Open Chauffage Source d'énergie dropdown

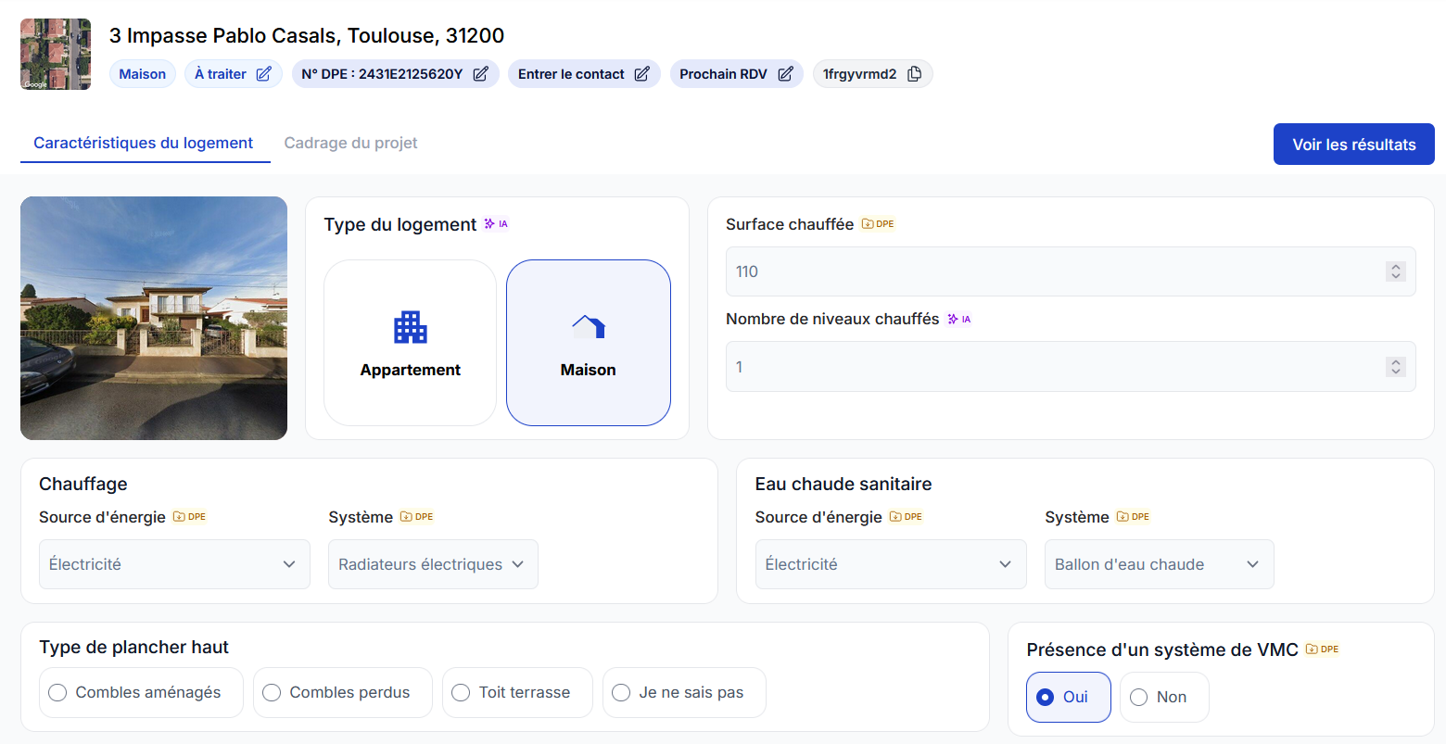coord(174,564)
